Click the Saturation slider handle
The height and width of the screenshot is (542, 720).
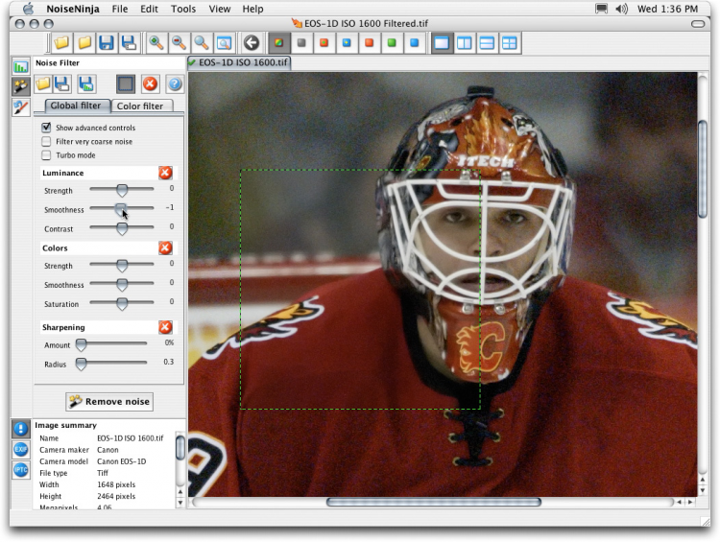[x=122, y=303]
